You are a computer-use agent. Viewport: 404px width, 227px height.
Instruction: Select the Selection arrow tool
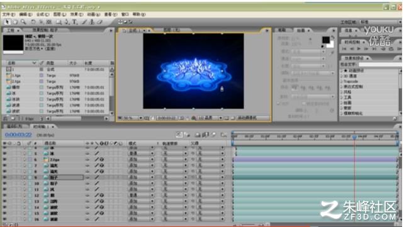(7, 22)
